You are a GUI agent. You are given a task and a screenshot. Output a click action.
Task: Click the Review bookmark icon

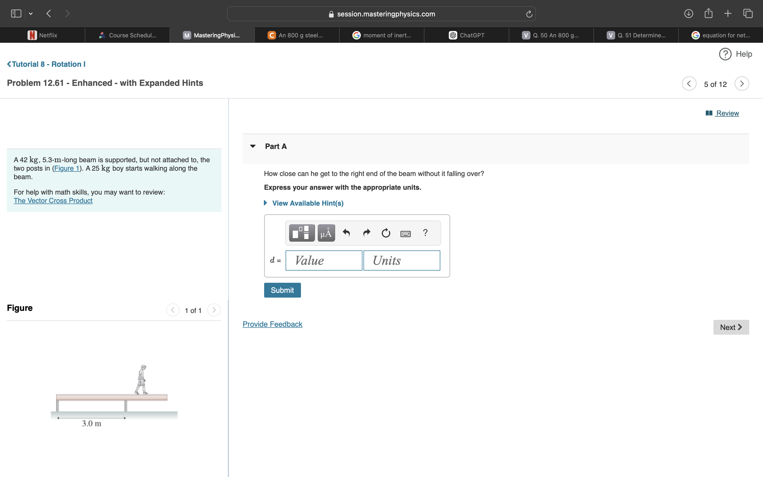coord(709,113)
